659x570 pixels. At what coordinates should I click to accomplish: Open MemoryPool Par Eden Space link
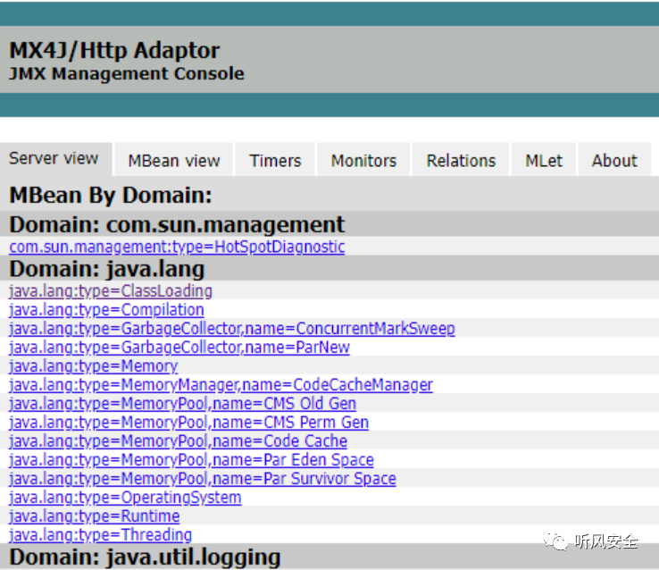click(x=192, y=460)
